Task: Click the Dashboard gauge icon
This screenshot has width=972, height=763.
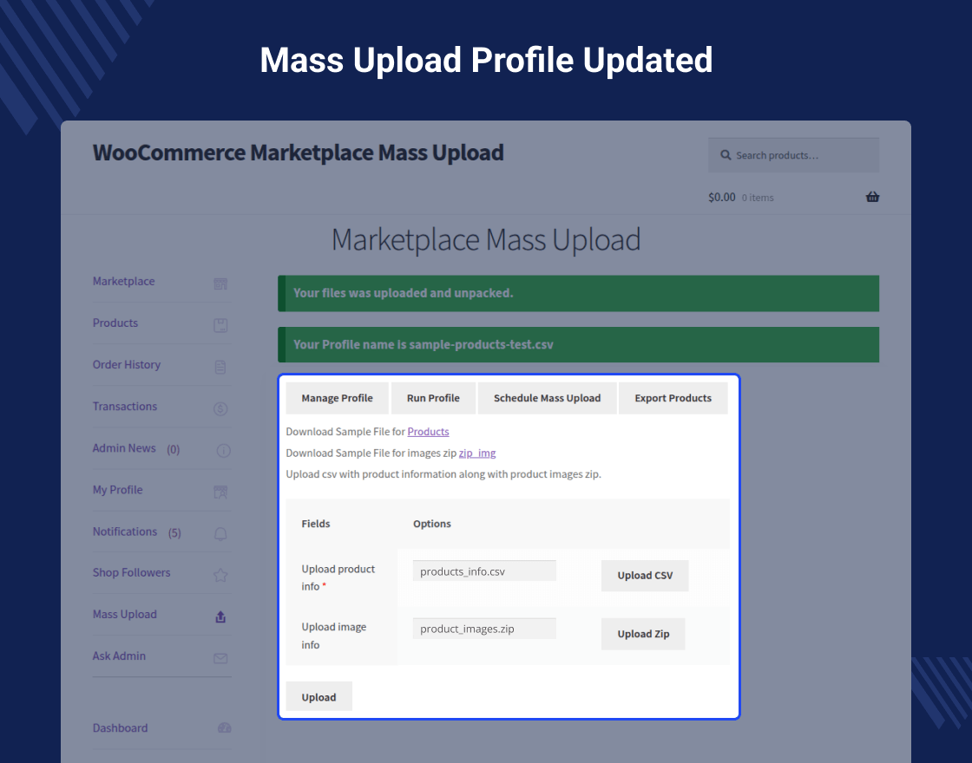Action: (x=225, y=728)
